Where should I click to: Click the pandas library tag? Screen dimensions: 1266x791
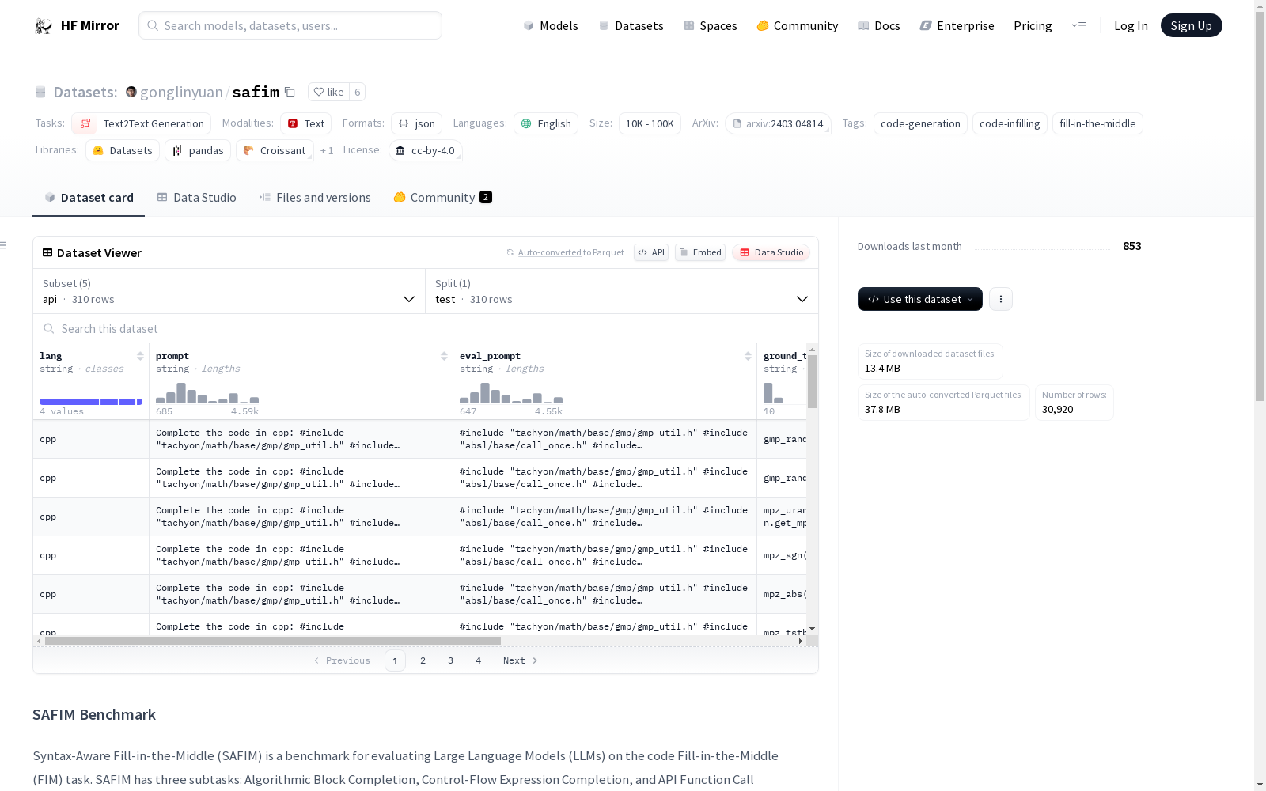point(198,150)
